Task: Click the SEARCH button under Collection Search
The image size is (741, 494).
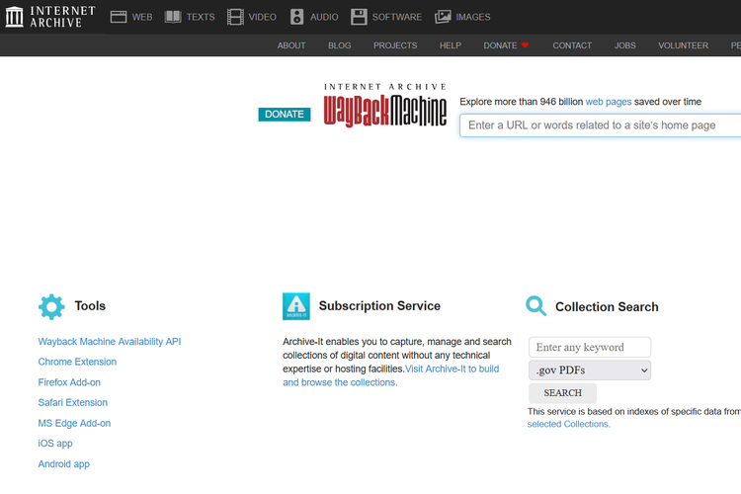Action: coord(562,393)
